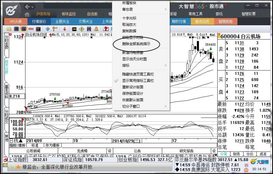Open the 研究报告 news column
273x174 pixels.
tap(187, 151)
